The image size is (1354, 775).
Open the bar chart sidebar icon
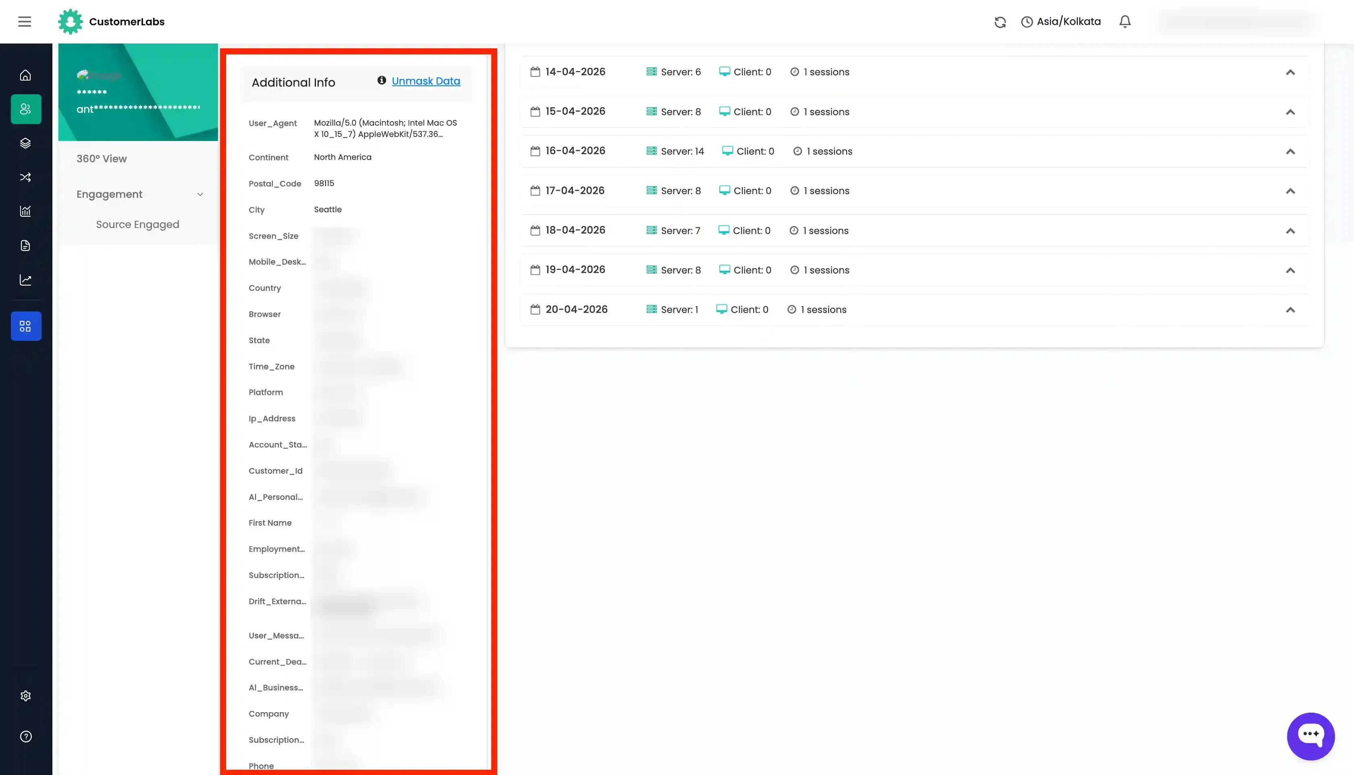[x=25, y=211]
